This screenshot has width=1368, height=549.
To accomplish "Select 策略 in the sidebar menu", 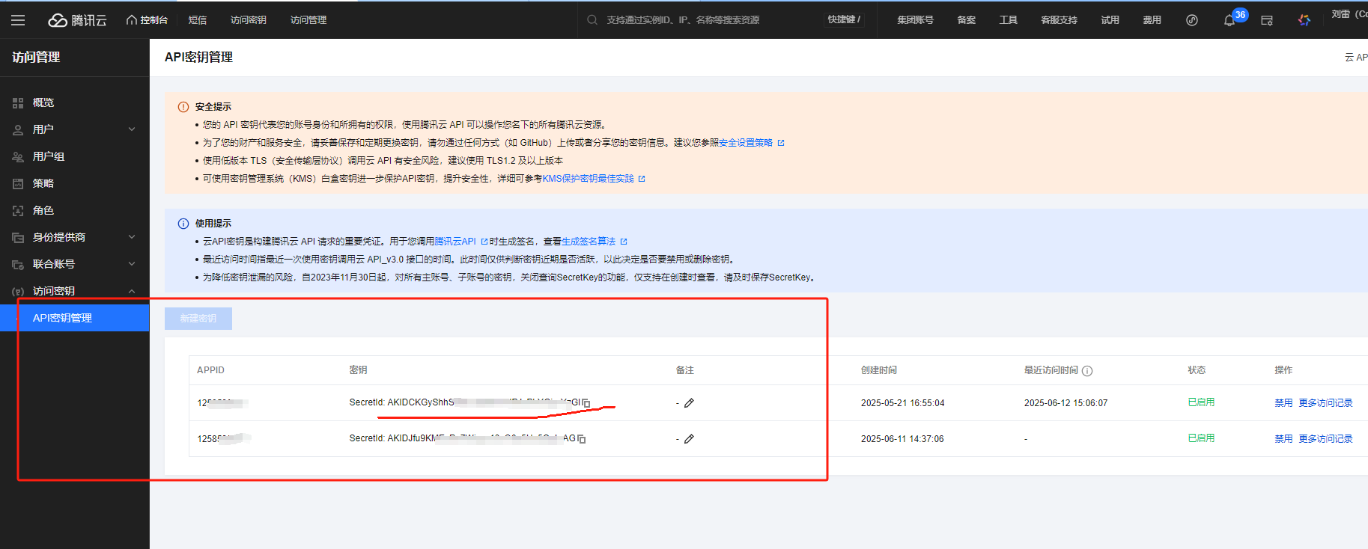I will coord(43,183).
